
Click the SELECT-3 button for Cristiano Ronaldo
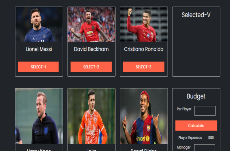click(144, 67)
